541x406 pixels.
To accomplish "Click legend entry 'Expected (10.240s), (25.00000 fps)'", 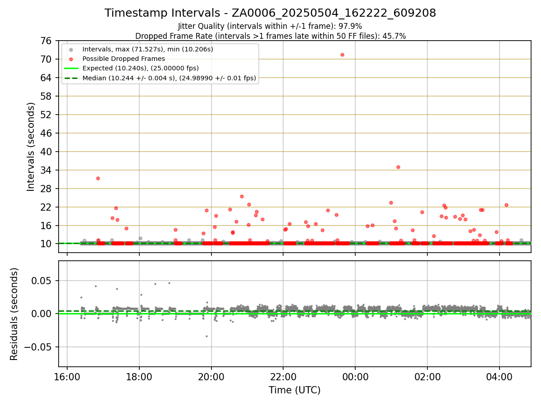I will click(x=141, y=68).
